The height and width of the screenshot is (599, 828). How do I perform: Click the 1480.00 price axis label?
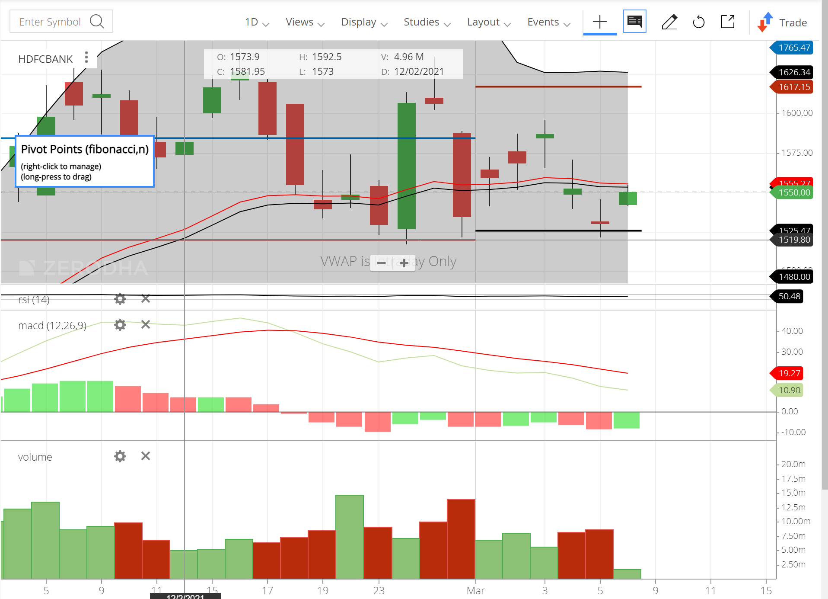(792, 277)
